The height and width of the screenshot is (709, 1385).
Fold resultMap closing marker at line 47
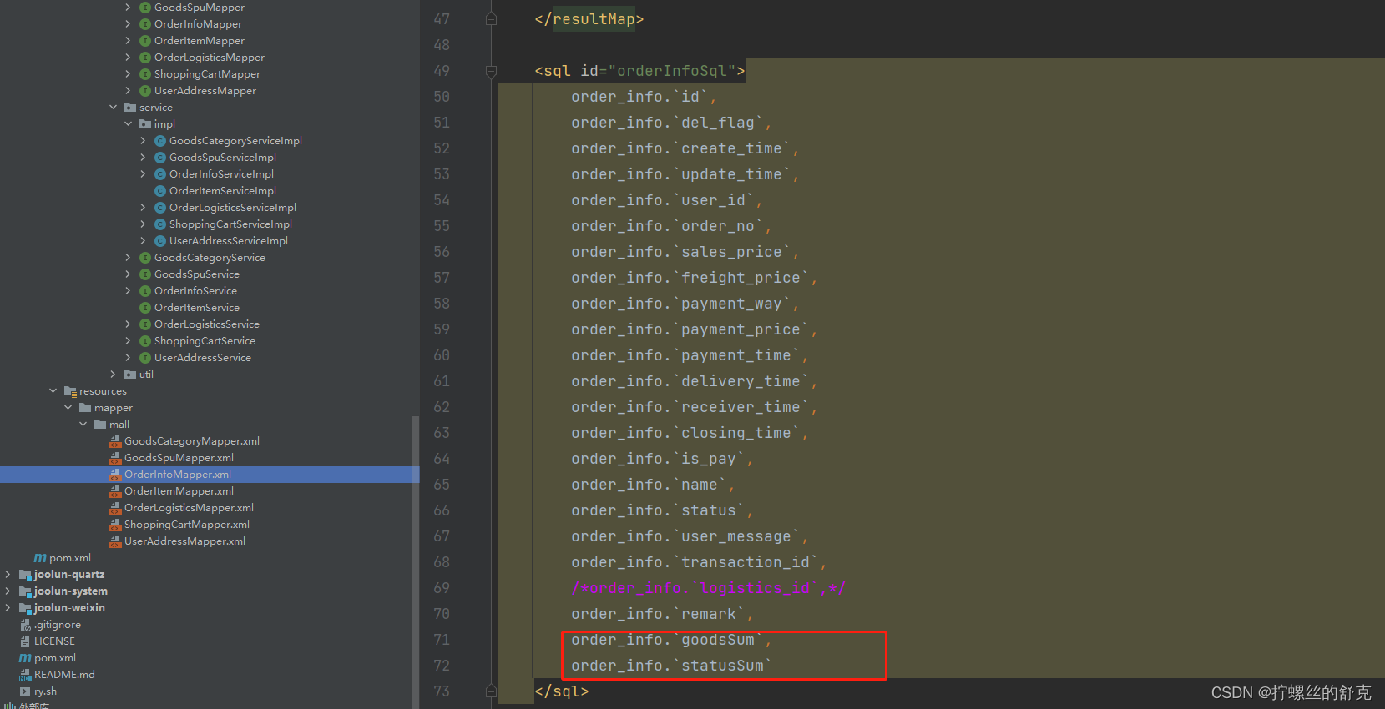point(491,19)
